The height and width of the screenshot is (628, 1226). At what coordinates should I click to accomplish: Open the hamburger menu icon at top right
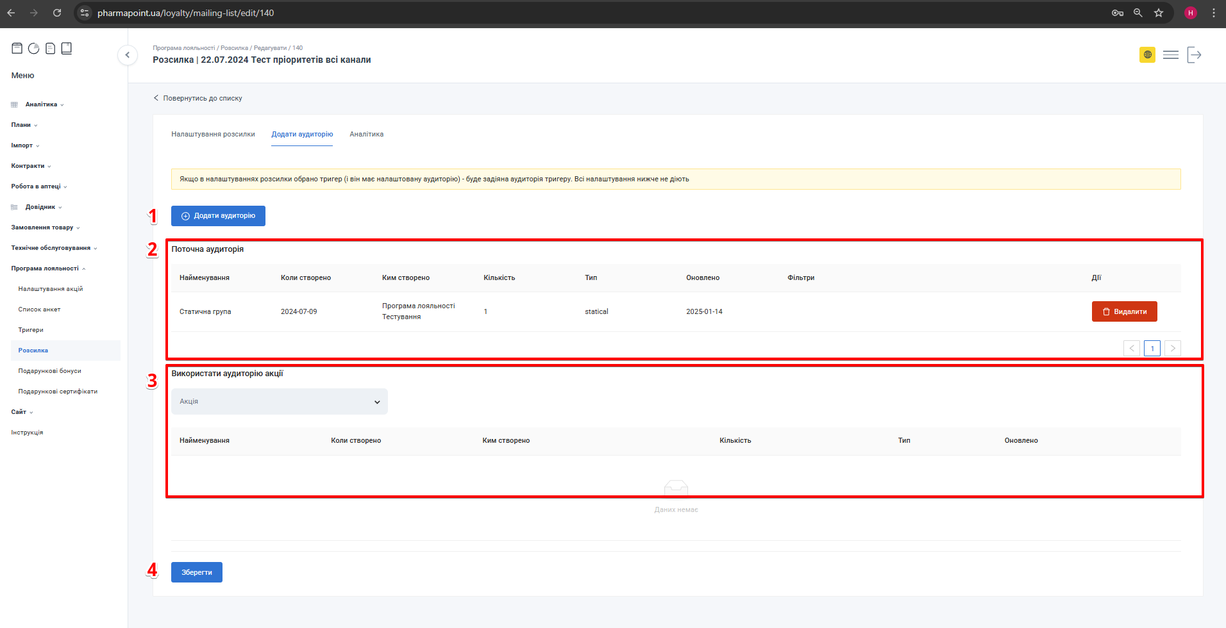[x=1171, y=55]
